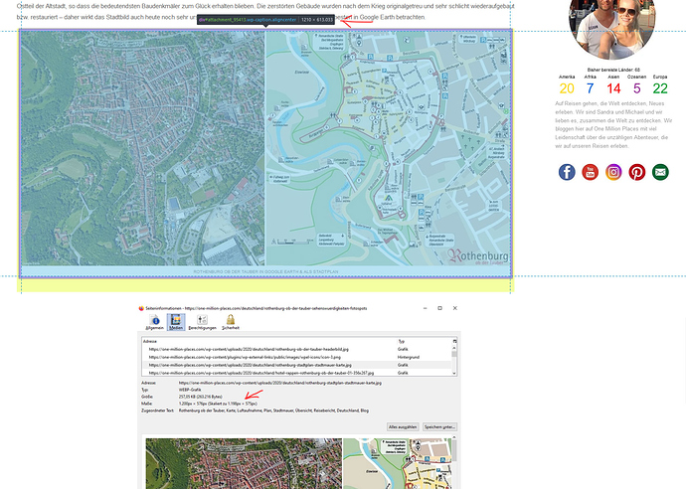Click the column picker icon in media list

[x=454, y=341]
